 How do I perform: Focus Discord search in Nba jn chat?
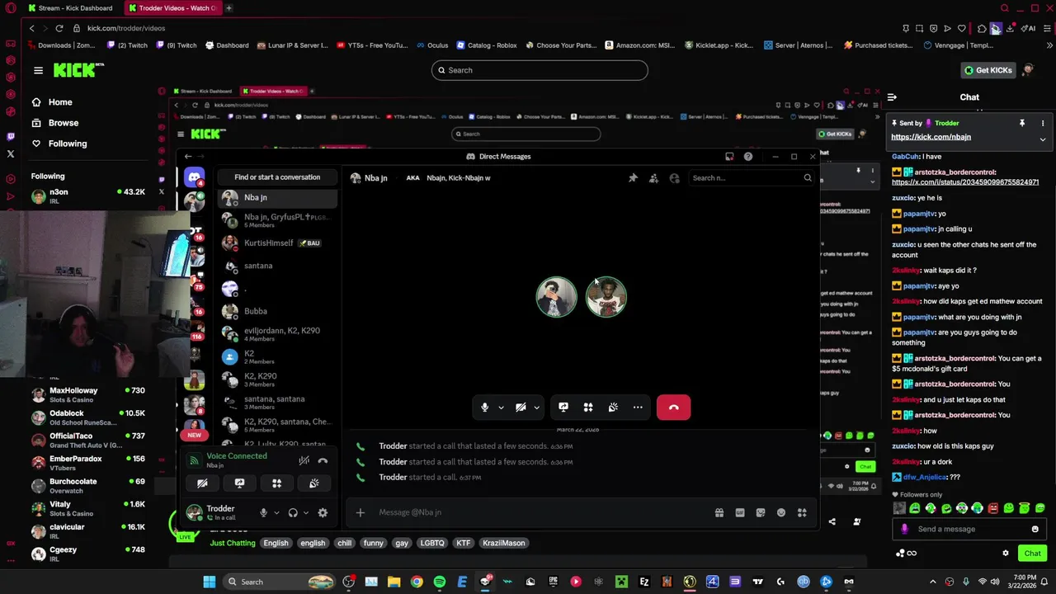[x=751, y=177]
